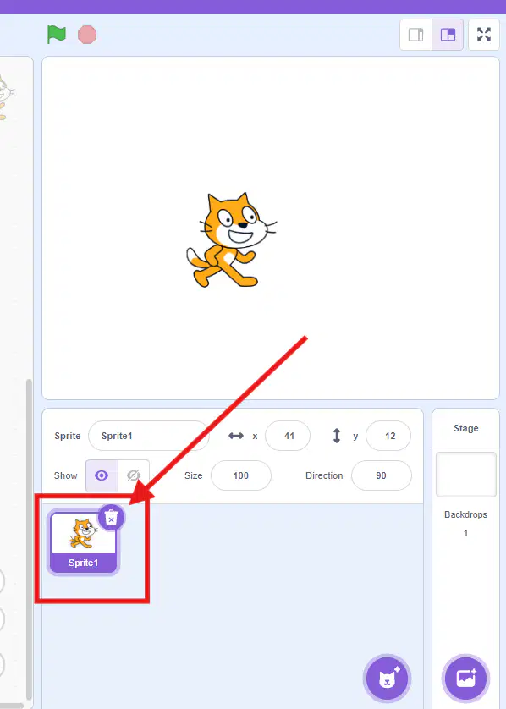Viewport: 506px width, 709px height.
Task: Click the Size field showing 100
Action: coord(241,475)
